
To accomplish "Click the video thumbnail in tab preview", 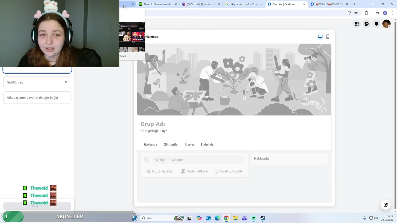I will [132, 37].
